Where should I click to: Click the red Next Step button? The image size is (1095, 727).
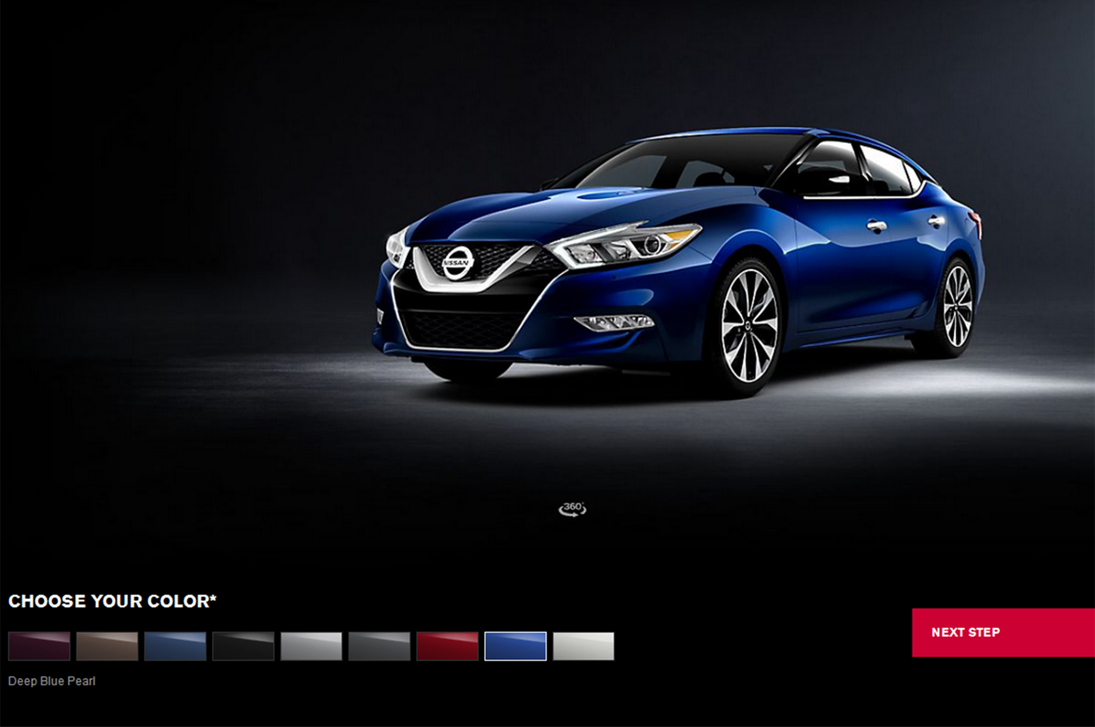(1004, 632)
